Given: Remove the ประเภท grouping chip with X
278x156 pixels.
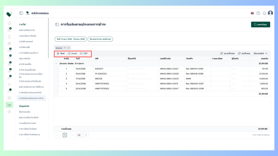Looking at the screenshot, I should point(69,48).
